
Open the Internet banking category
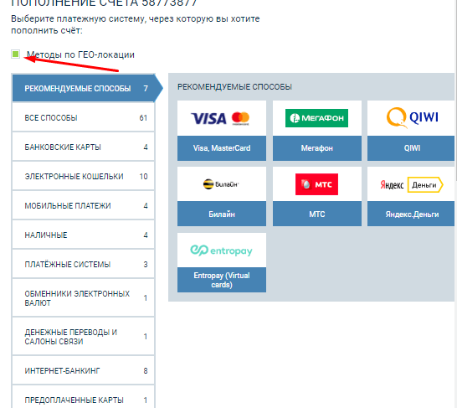coord(84,370)
